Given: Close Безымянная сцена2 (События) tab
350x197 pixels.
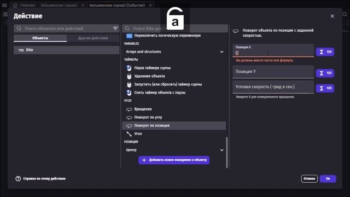Looking at the screenshot, I should pos(150,5).
